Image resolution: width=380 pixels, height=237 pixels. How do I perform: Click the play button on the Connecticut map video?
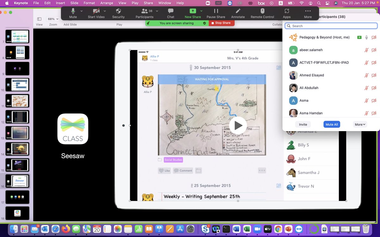coord(238,125)
